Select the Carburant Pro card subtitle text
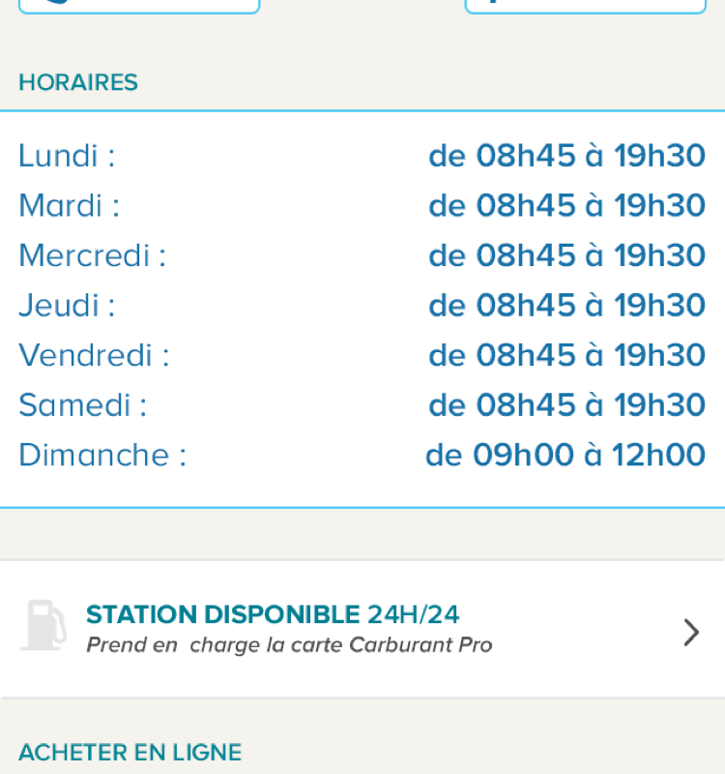The height and width of the screenshot is (774, 725). click(x=289, y=645)
